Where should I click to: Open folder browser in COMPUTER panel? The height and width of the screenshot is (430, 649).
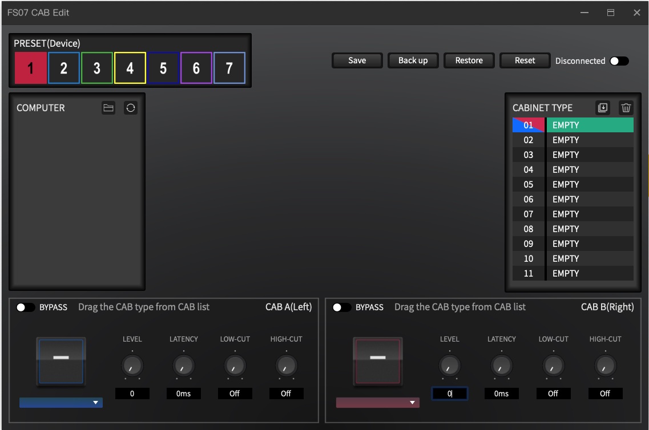pos(108,108)
